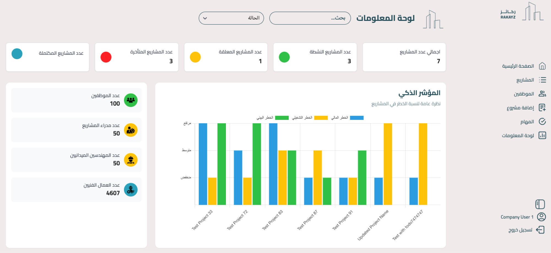Collapse the sidebar using panel icon
The width and height of the screenshot is (551, 253).
point(540,204)
